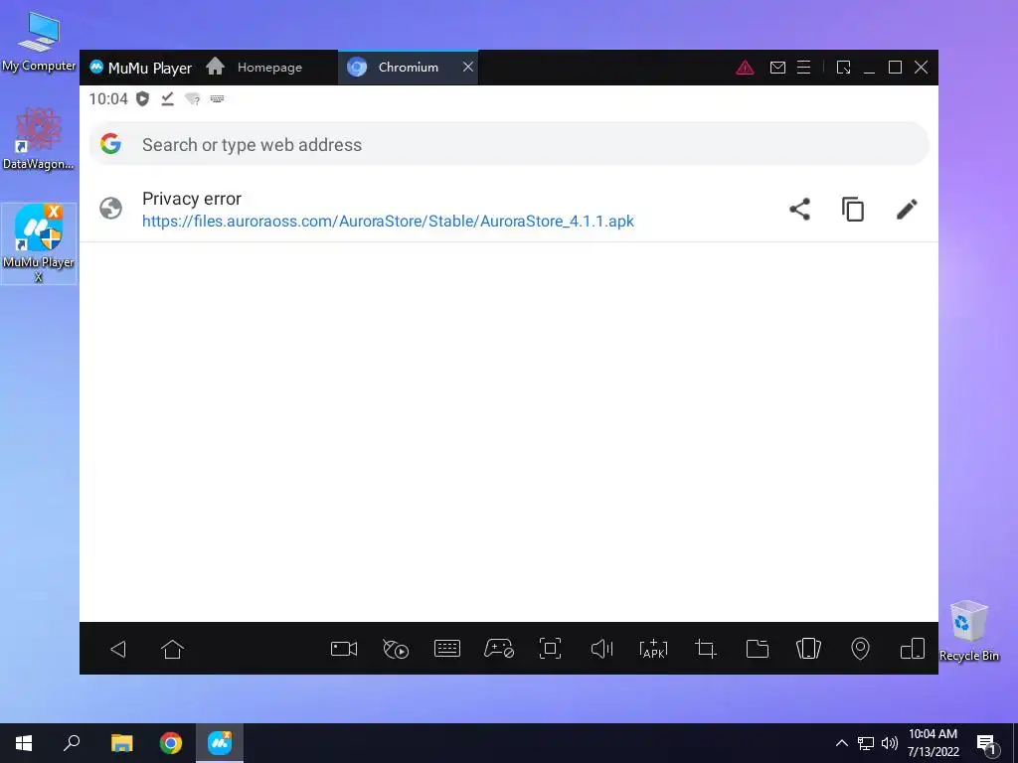Edit the suggested URL with the pencil icon

click(907, 209)
